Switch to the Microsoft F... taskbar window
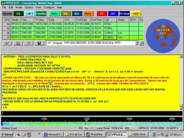 click(x=53, y=135)
